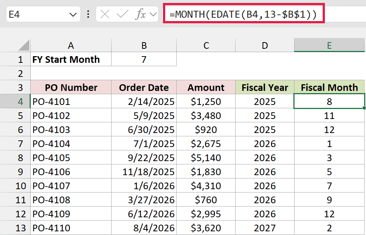
Task: Click the 'Fiscal Year' header cell
Action: coord(265,87)
